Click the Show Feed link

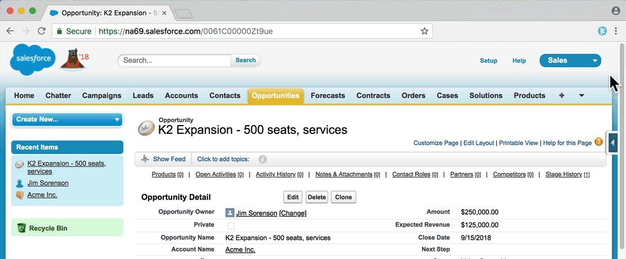coord(169,159)
